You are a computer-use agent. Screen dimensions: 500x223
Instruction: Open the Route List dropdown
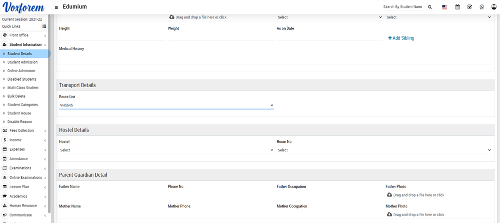[166, 106]
